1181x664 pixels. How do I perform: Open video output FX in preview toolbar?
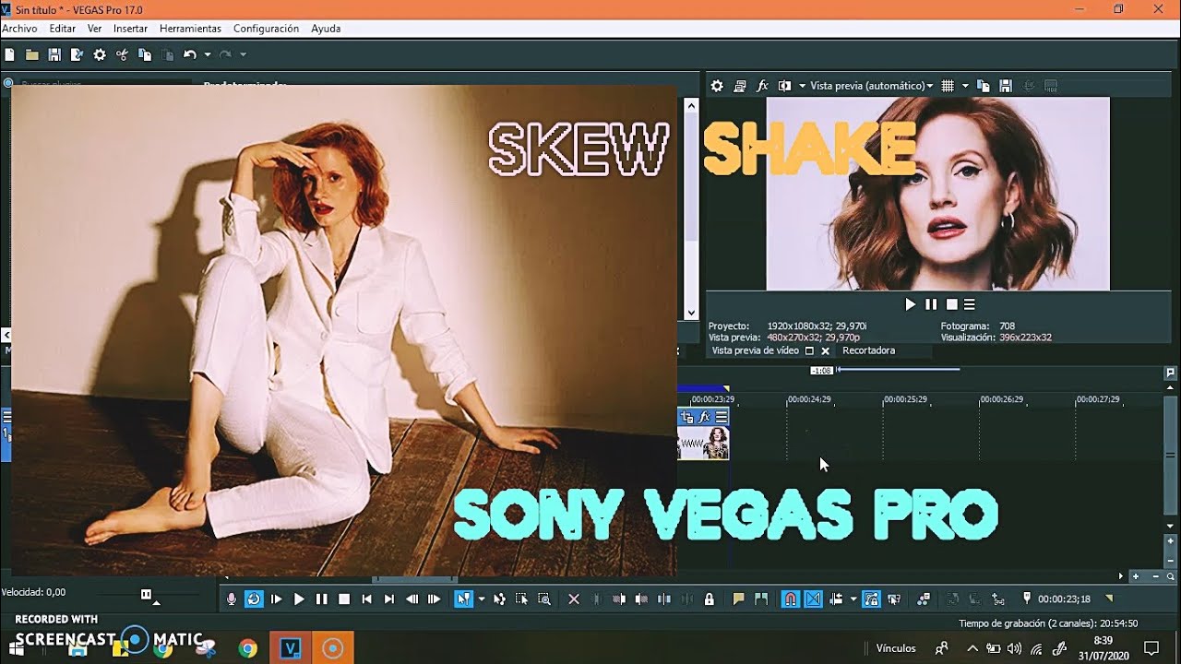763,86
